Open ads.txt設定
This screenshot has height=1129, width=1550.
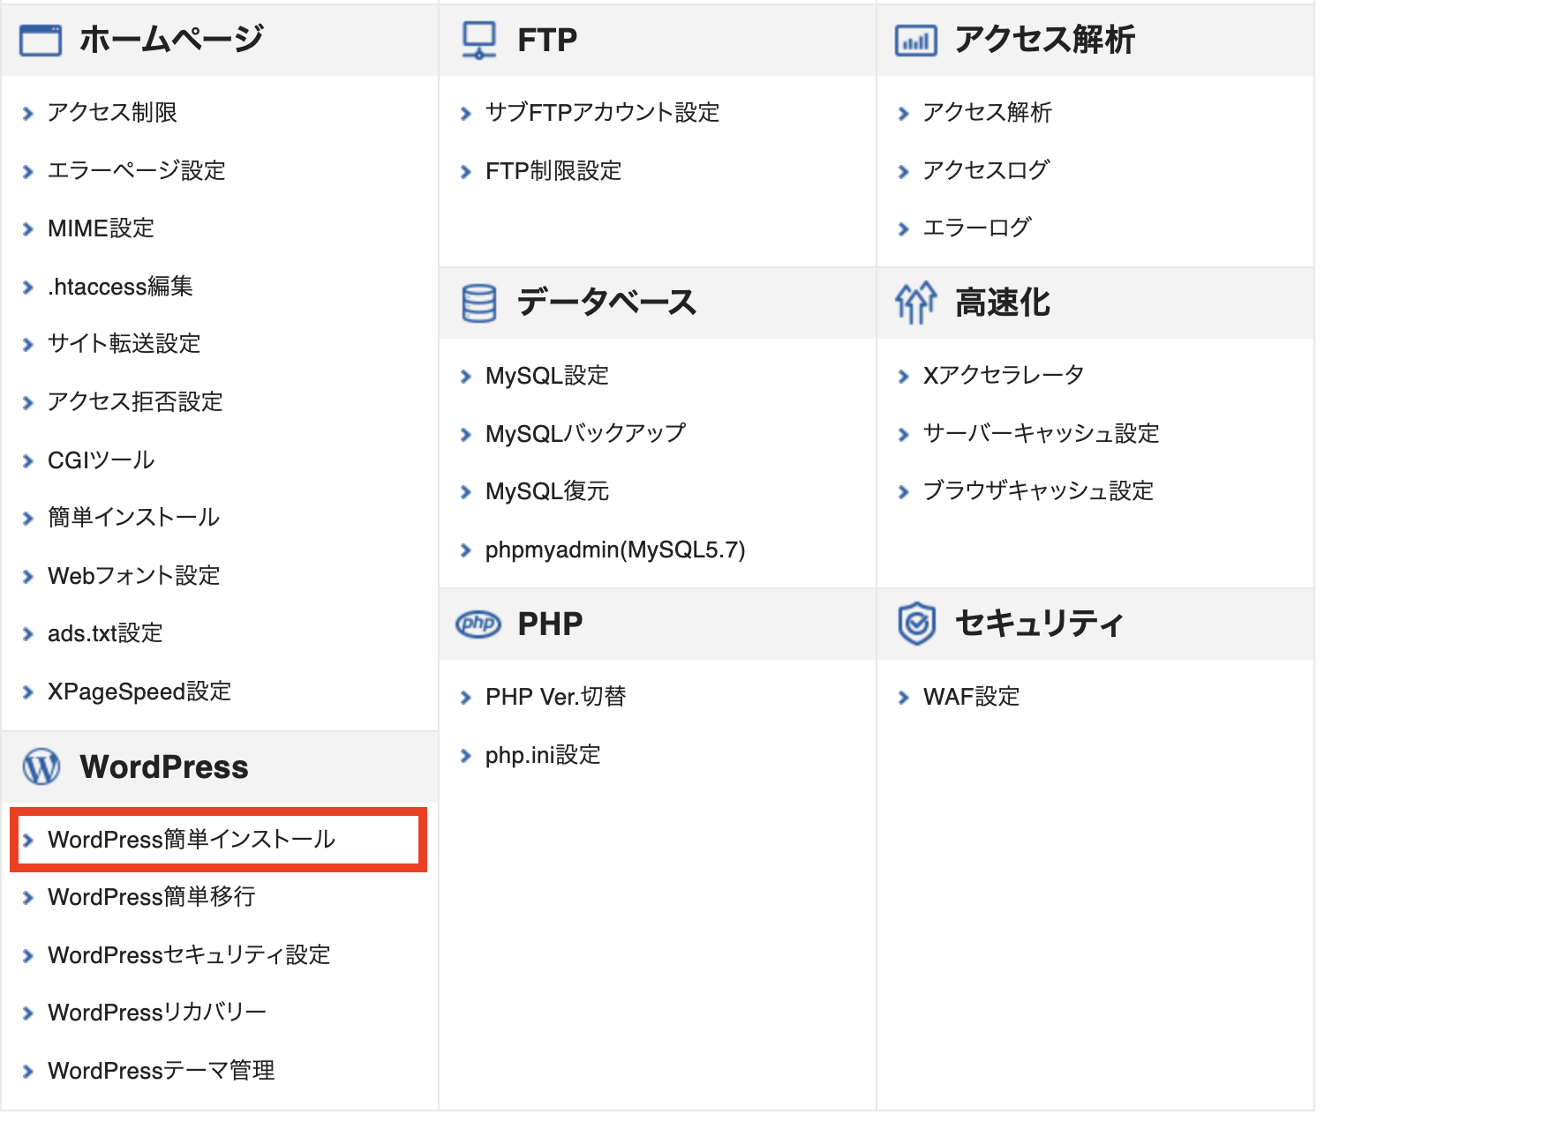click(x=105, y=633)
